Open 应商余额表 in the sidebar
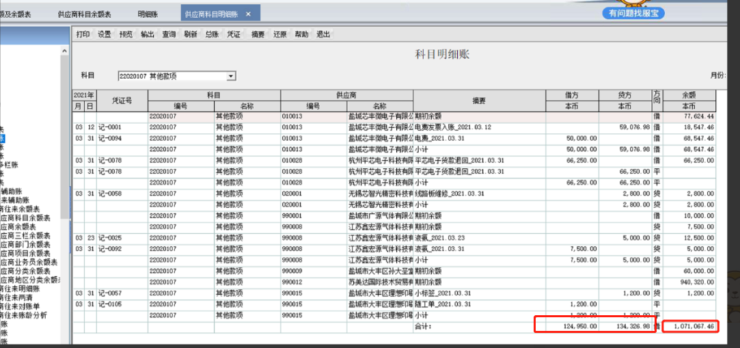This screenshot has height=348, width=740. pyautogui.click(x=19, y=227)
